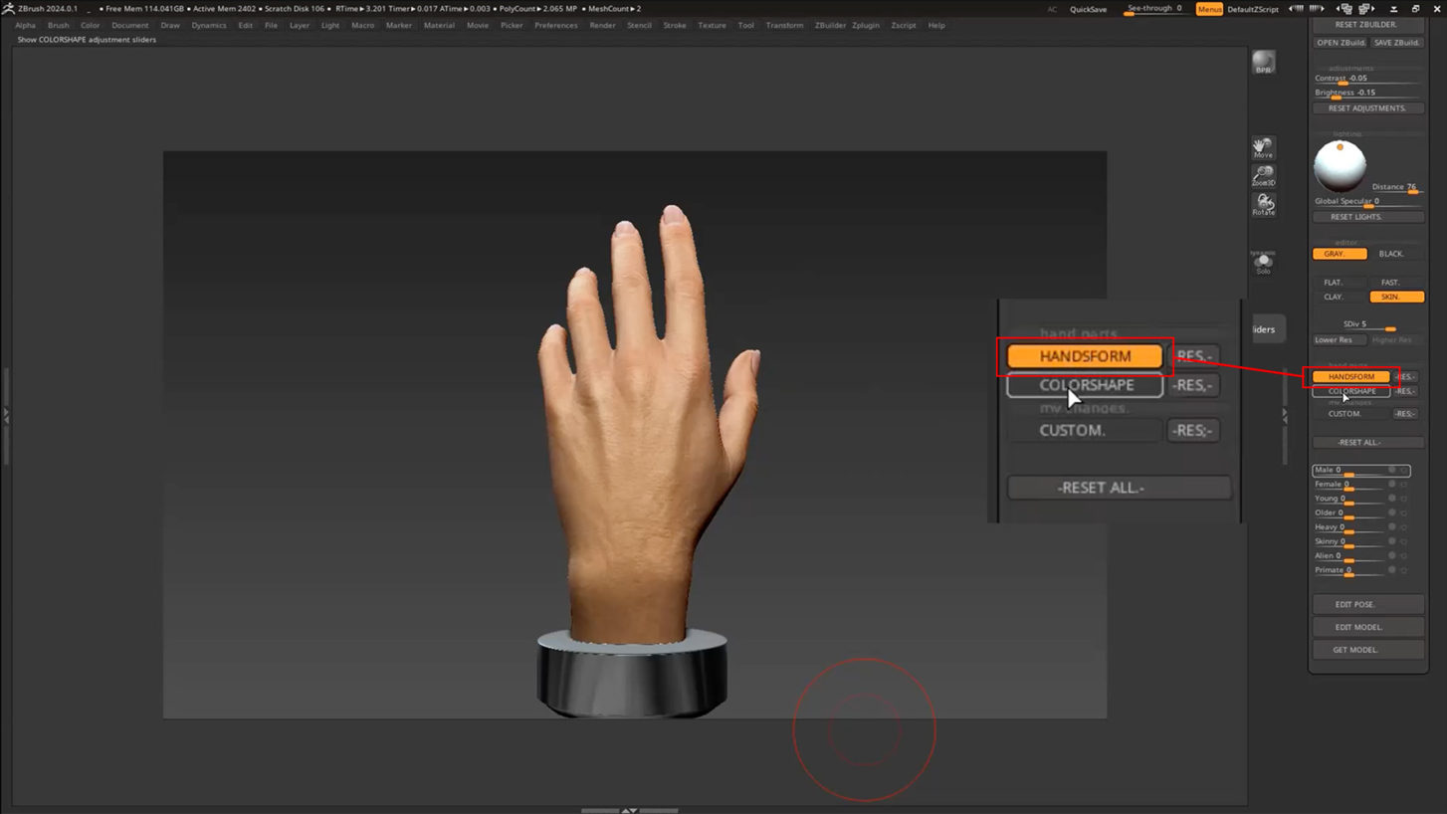This screenshot has height=814, width=1447.
Task: Select the Zoom3D icon
Action: point(1264,178)
